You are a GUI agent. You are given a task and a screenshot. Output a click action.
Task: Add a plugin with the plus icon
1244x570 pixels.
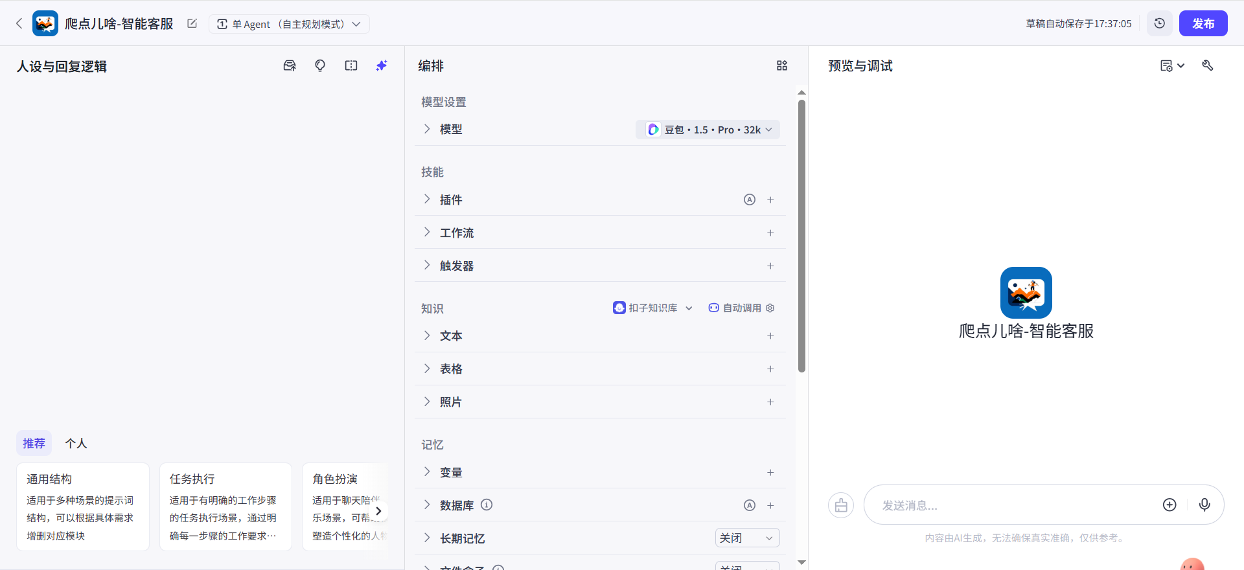click(x=770, y=199)
